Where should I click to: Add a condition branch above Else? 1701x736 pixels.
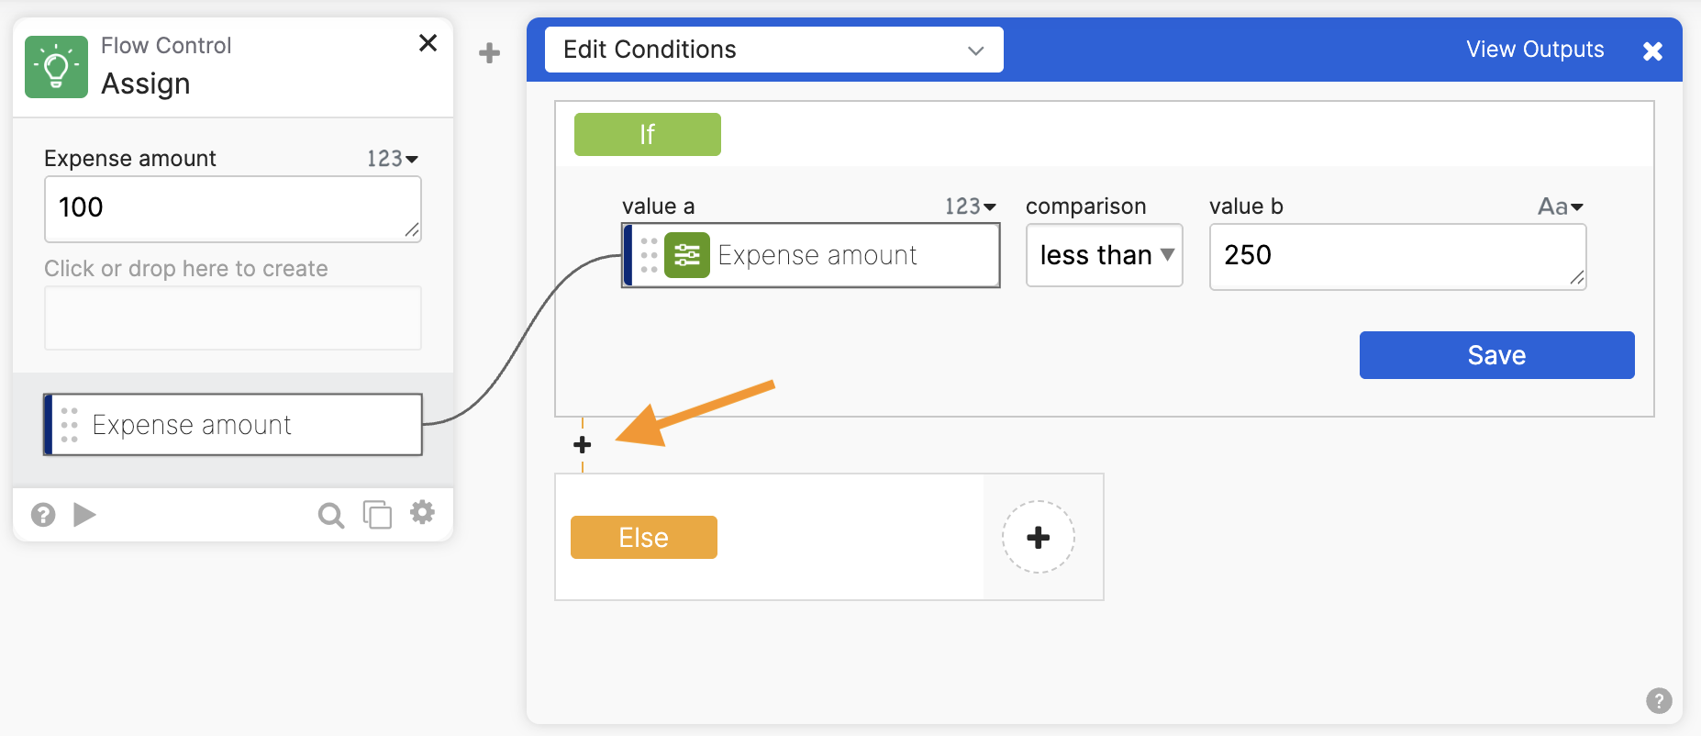pyautogui.click(x=583, y=445)
